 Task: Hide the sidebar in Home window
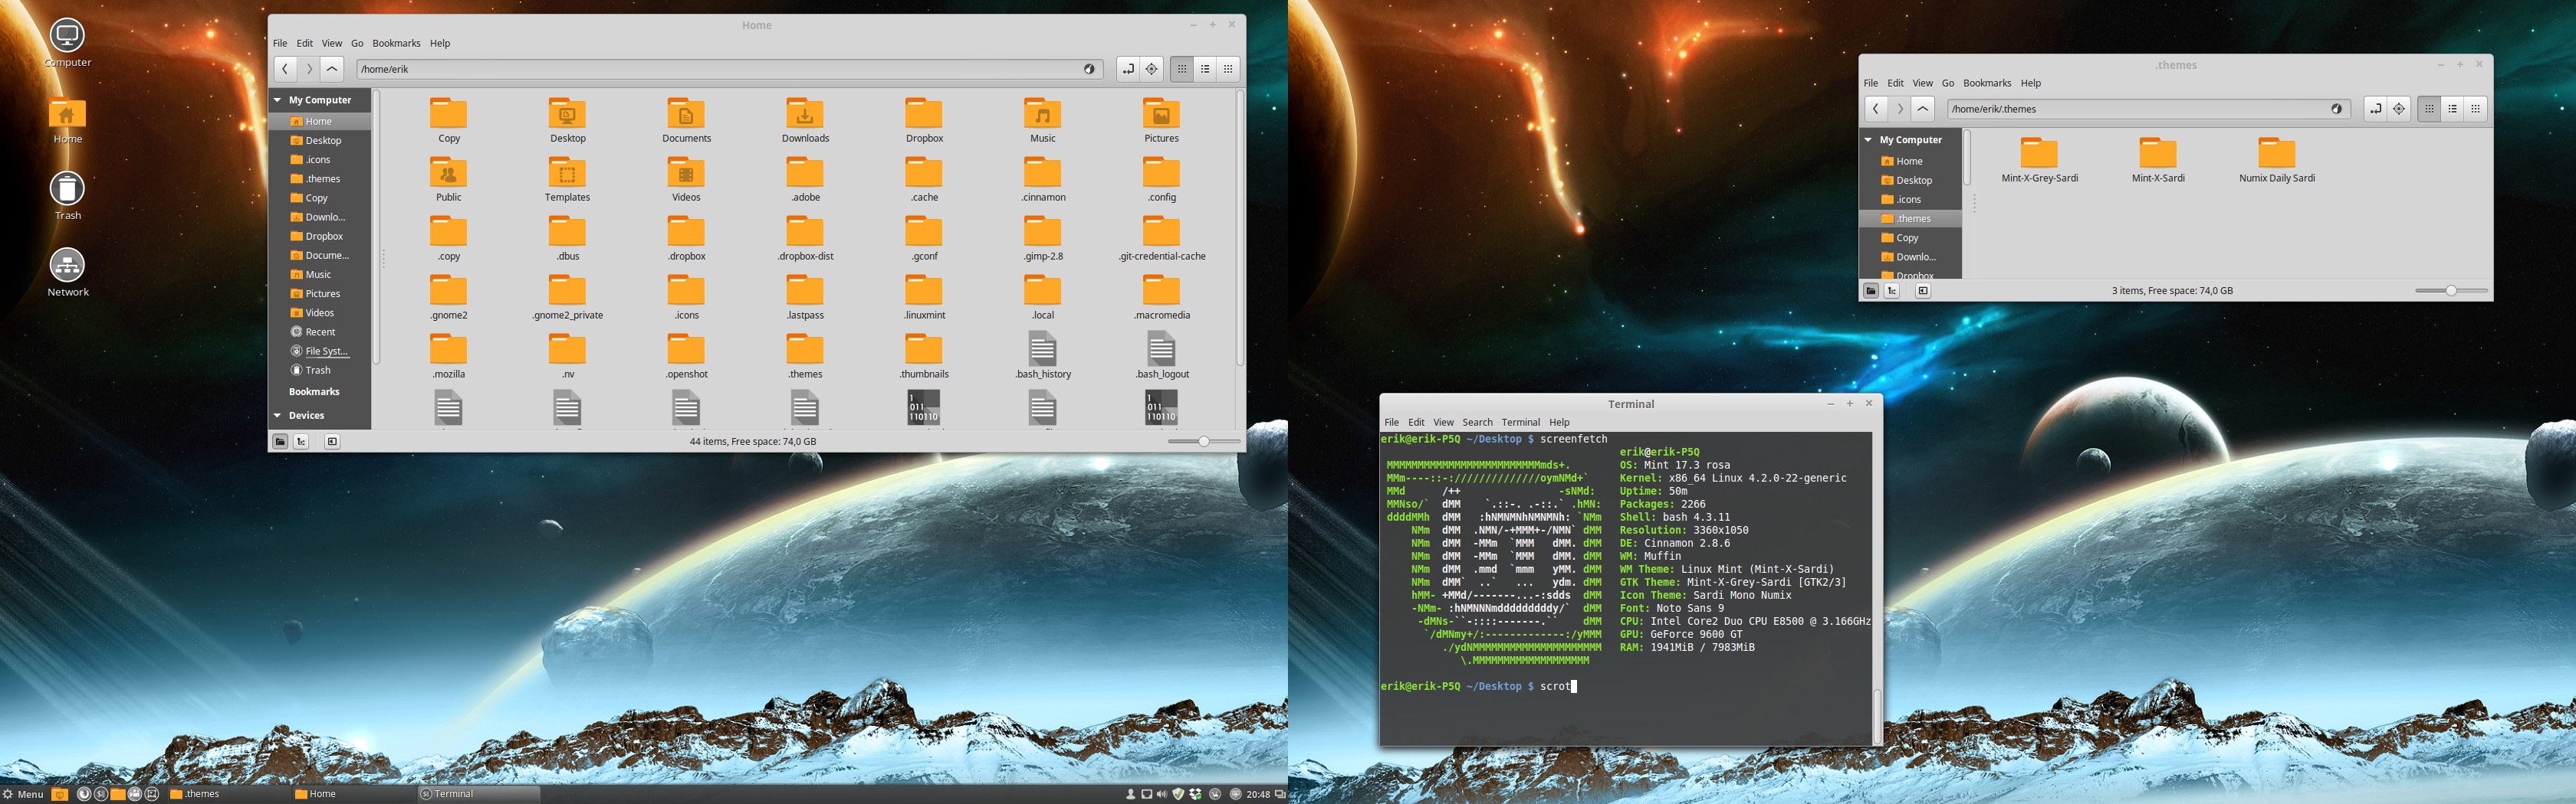click(332, 442)
